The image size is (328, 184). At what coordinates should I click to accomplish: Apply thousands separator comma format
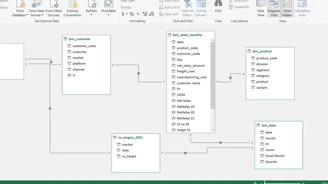pyautogui.click(x=138, y=14)
